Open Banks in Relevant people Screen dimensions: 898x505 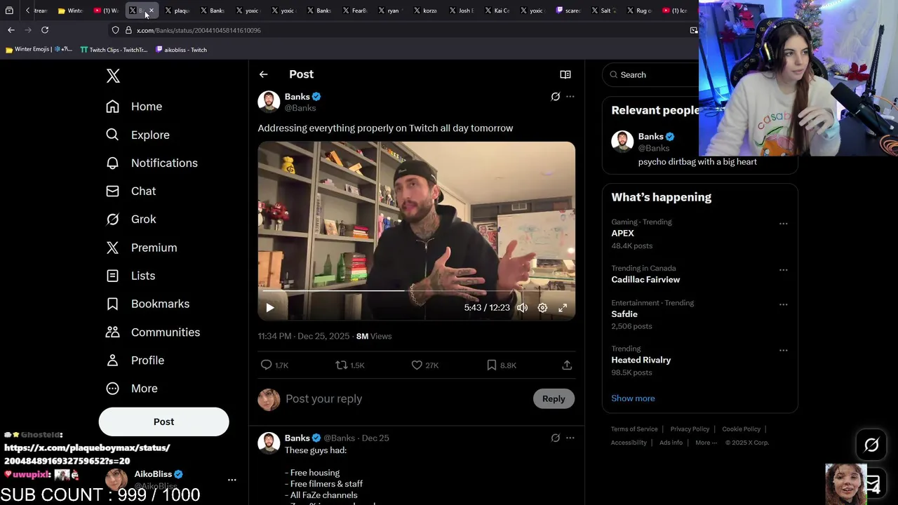[650, 137]
